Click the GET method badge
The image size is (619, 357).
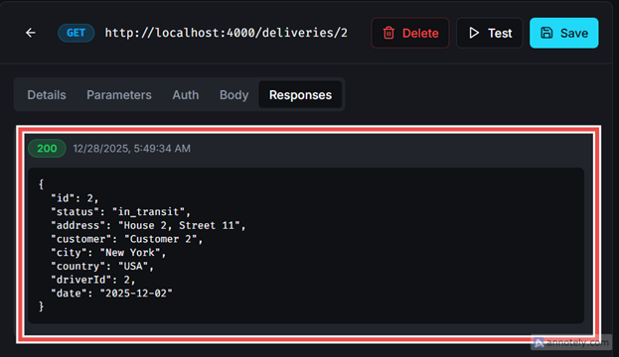(x=77, y=33)
